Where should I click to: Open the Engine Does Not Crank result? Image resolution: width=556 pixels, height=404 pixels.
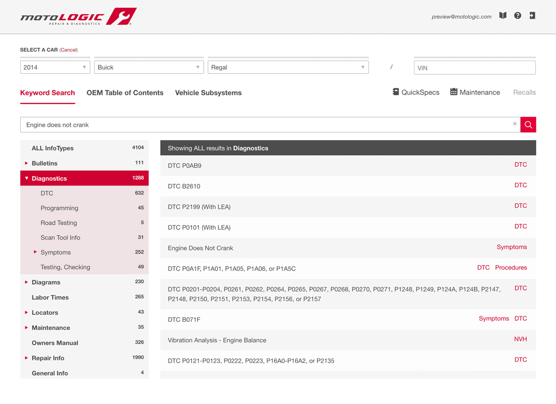(x=200, y=248)
